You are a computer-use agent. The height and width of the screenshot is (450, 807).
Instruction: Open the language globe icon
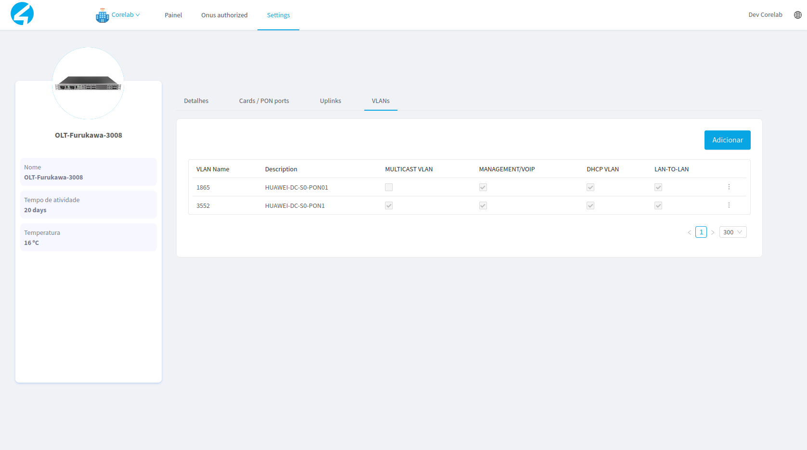797,15
